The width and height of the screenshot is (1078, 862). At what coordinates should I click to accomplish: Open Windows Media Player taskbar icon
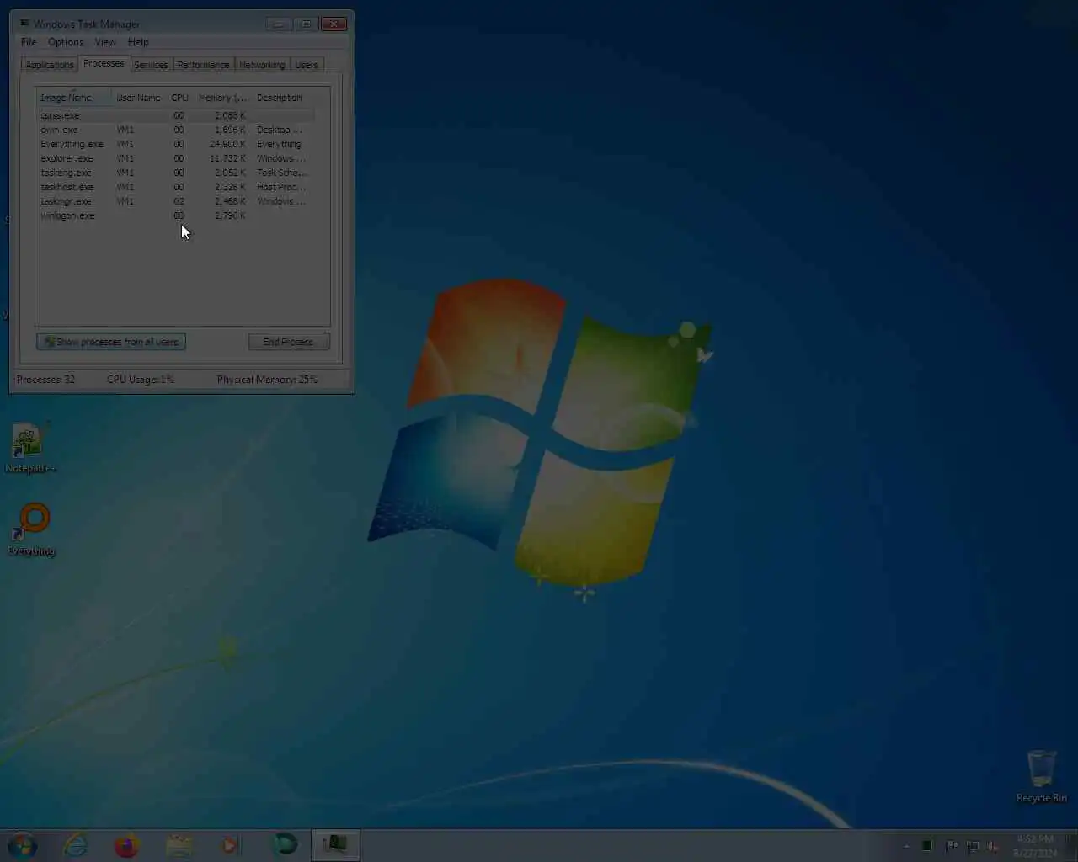point(231,845)
